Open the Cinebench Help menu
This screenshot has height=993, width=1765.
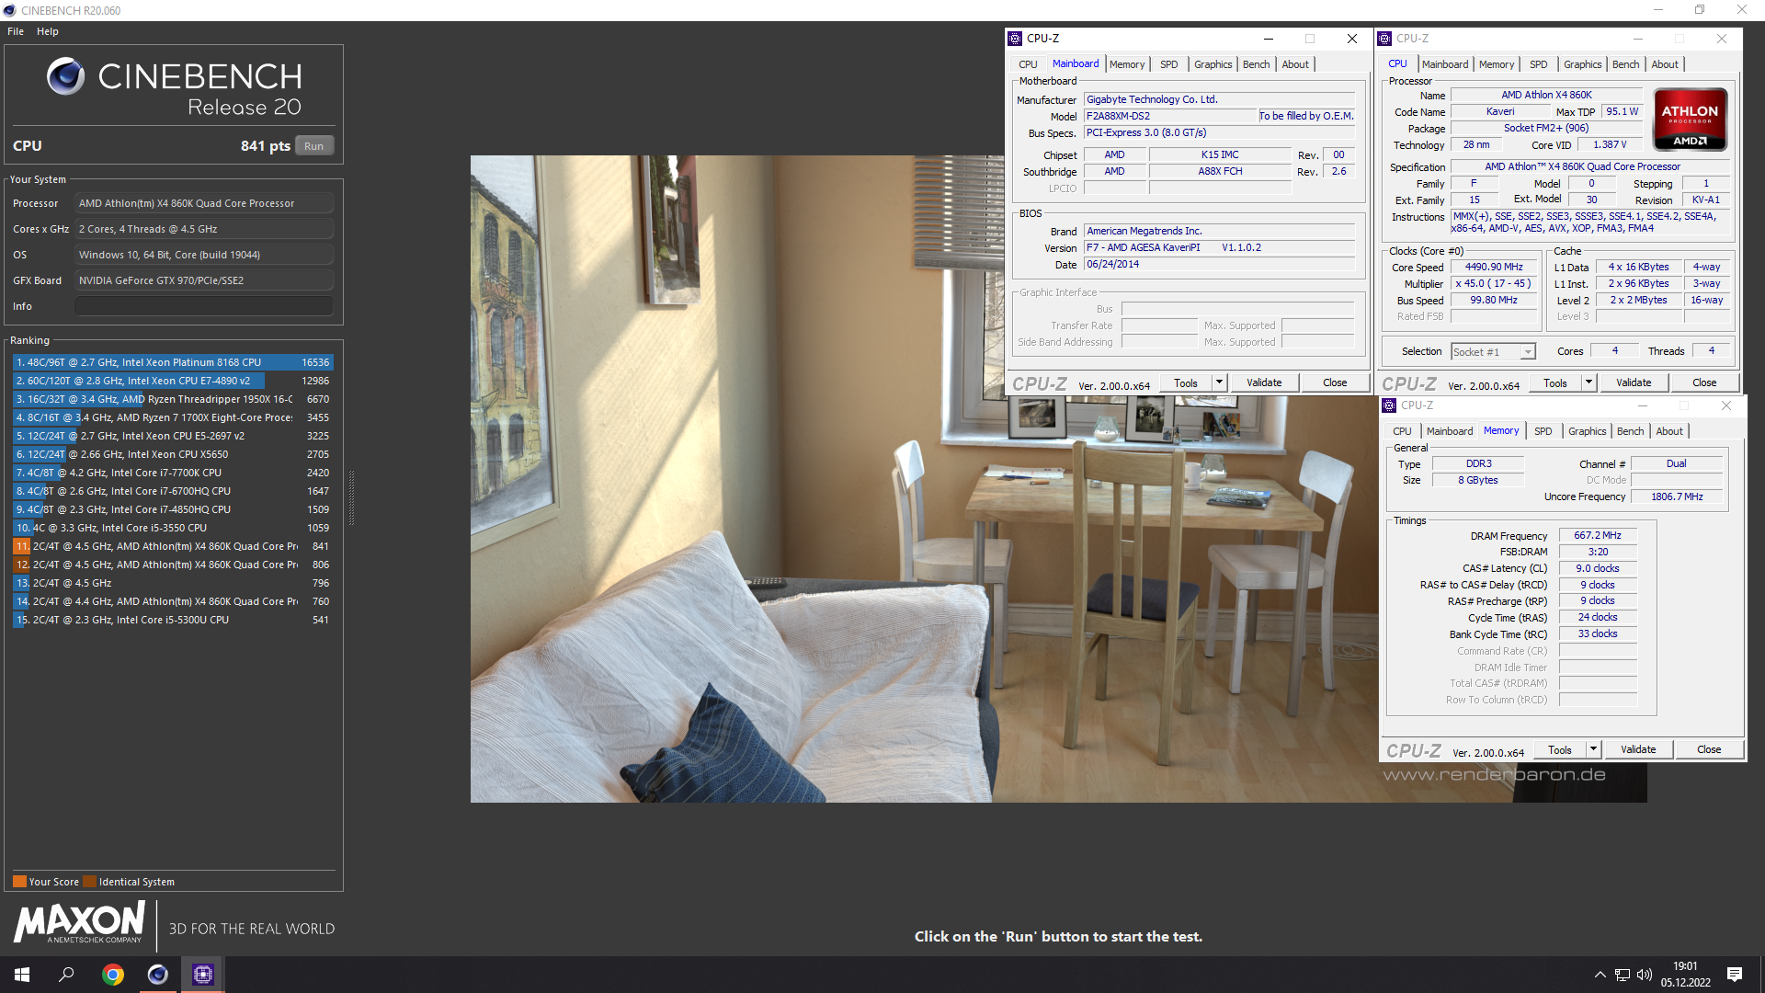pyautogui.click(x=48, y=31)
